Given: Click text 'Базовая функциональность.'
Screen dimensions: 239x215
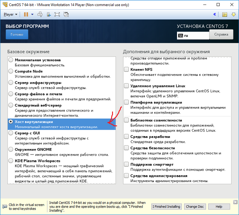Looking at the screenshot, I should click(x=40, y=65).
